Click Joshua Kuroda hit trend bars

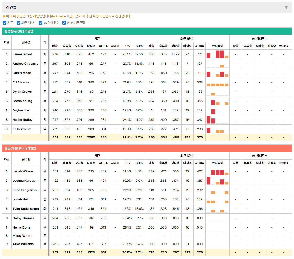217,181
